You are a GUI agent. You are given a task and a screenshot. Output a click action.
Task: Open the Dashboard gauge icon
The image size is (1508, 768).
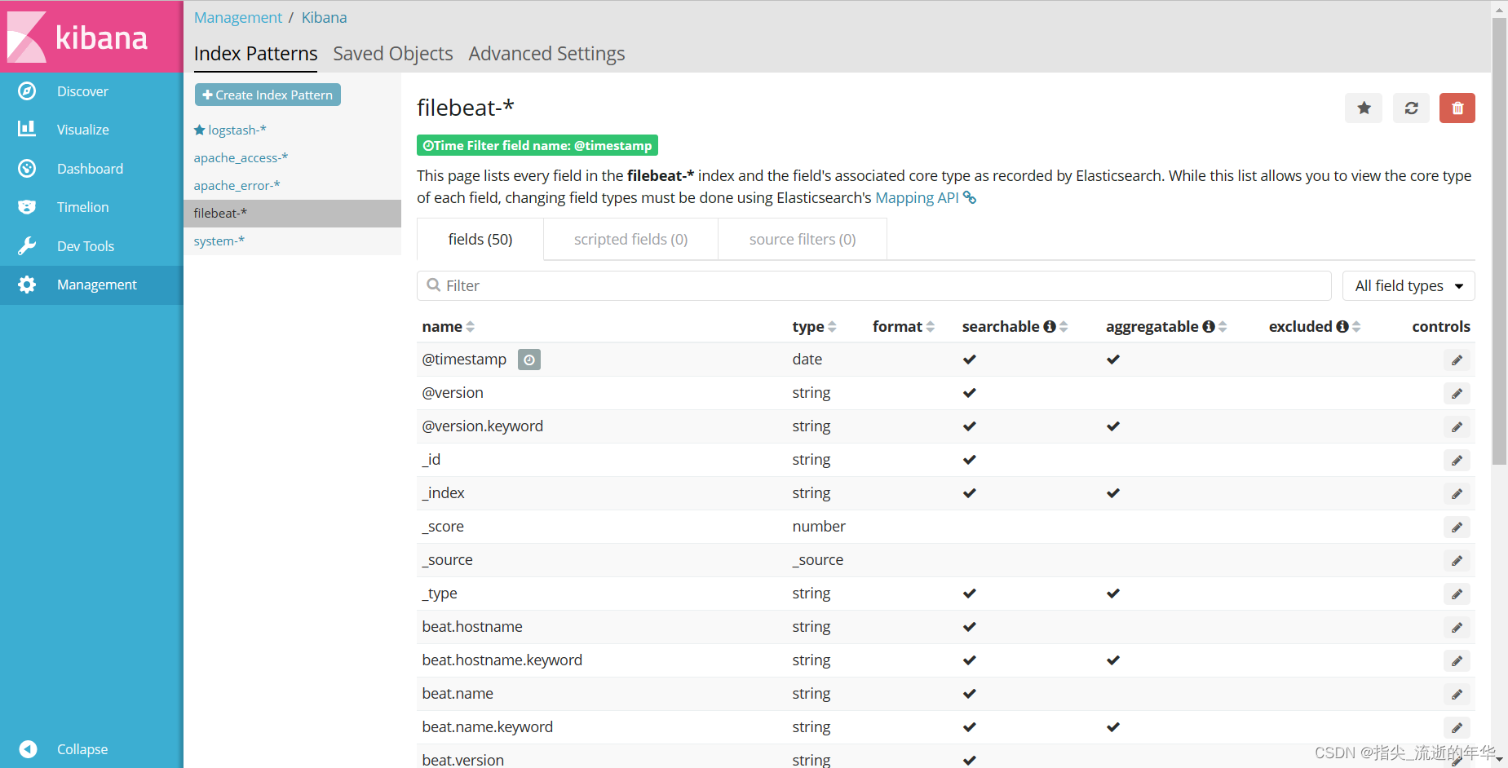(x=27, y=169)
